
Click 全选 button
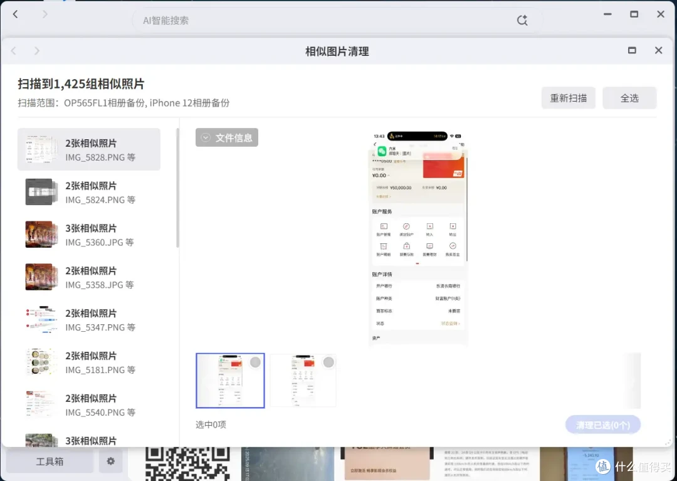point(629,98)
